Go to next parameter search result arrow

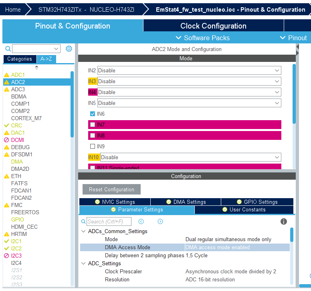tap(160, 221)
